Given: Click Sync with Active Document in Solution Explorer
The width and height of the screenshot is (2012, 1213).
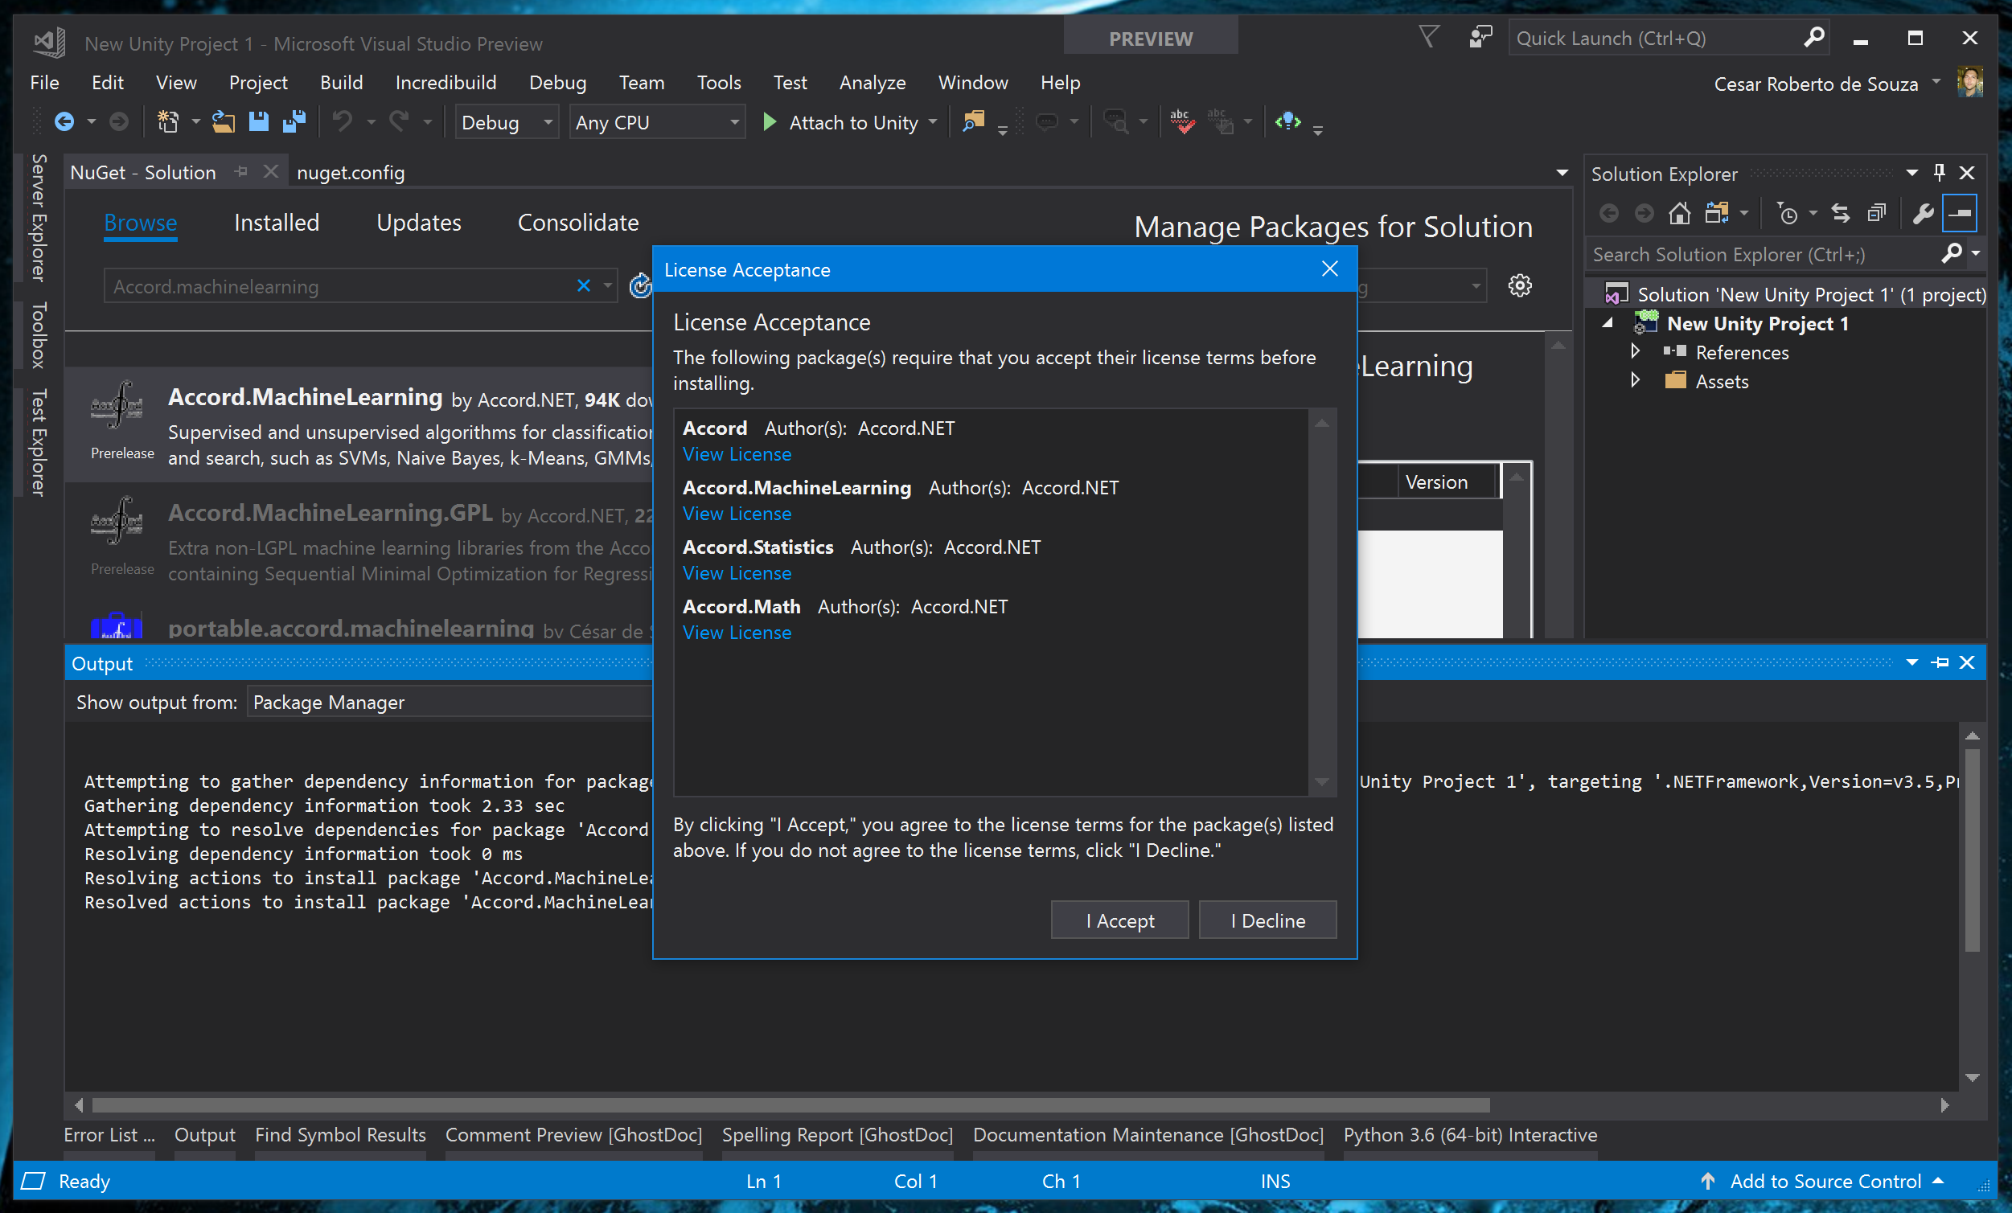Looking at the screenshot, I should pos(1841,214).
